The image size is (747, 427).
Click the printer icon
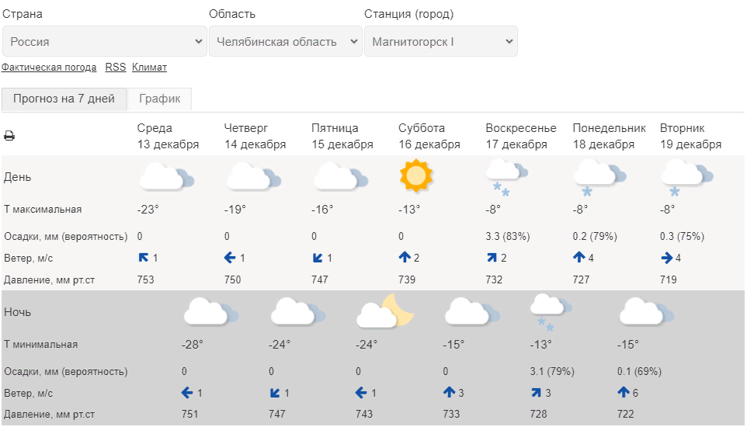9,136
